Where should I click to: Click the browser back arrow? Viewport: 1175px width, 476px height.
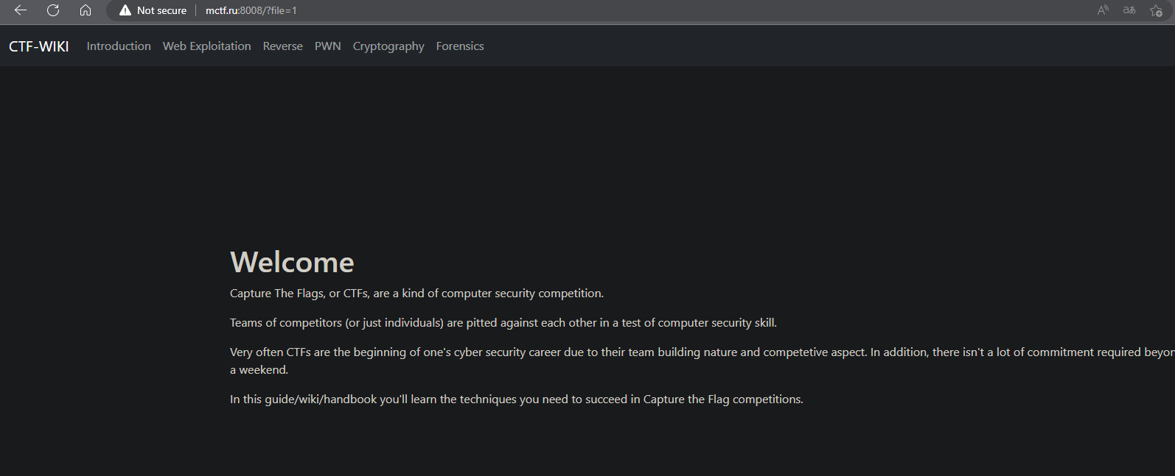(x=21, y=10)
